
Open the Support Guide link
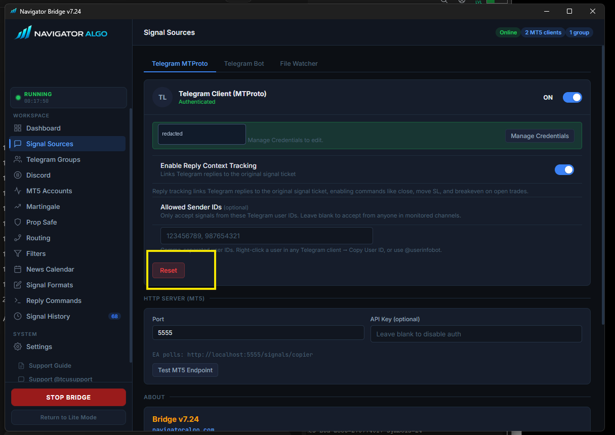coord(50,366)
